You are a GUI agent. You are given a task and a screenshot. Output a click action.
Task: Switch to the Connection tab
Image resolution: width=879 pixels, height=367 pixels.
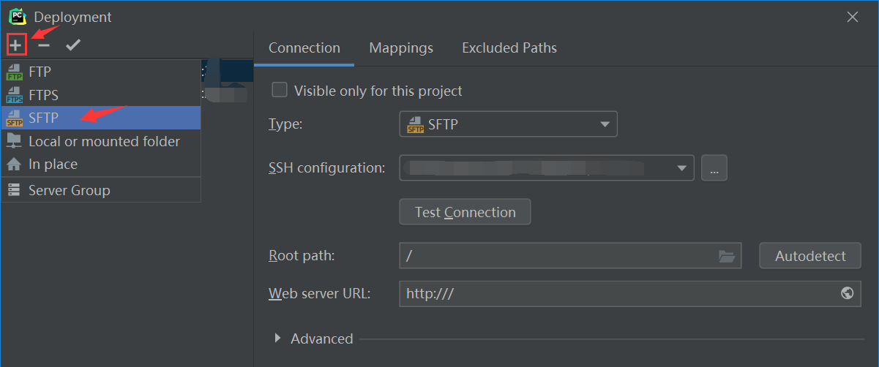pos(304,48)
